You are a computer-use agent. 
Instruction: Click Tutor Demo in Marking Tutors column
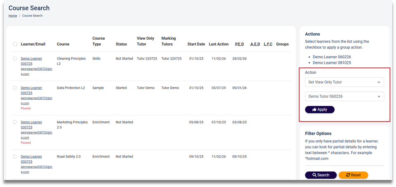(170, 88)
